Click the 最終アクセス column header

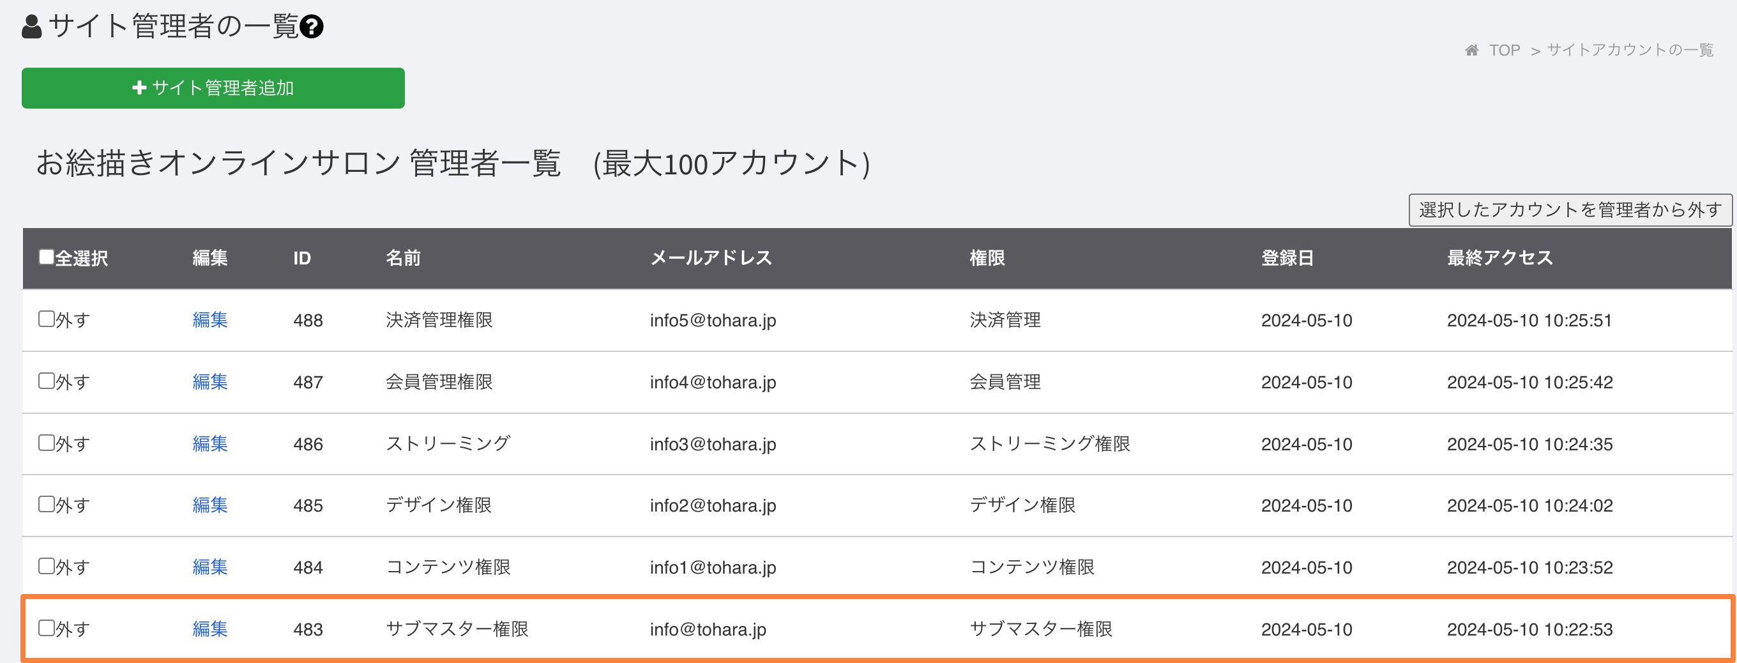coord(1499,257)
